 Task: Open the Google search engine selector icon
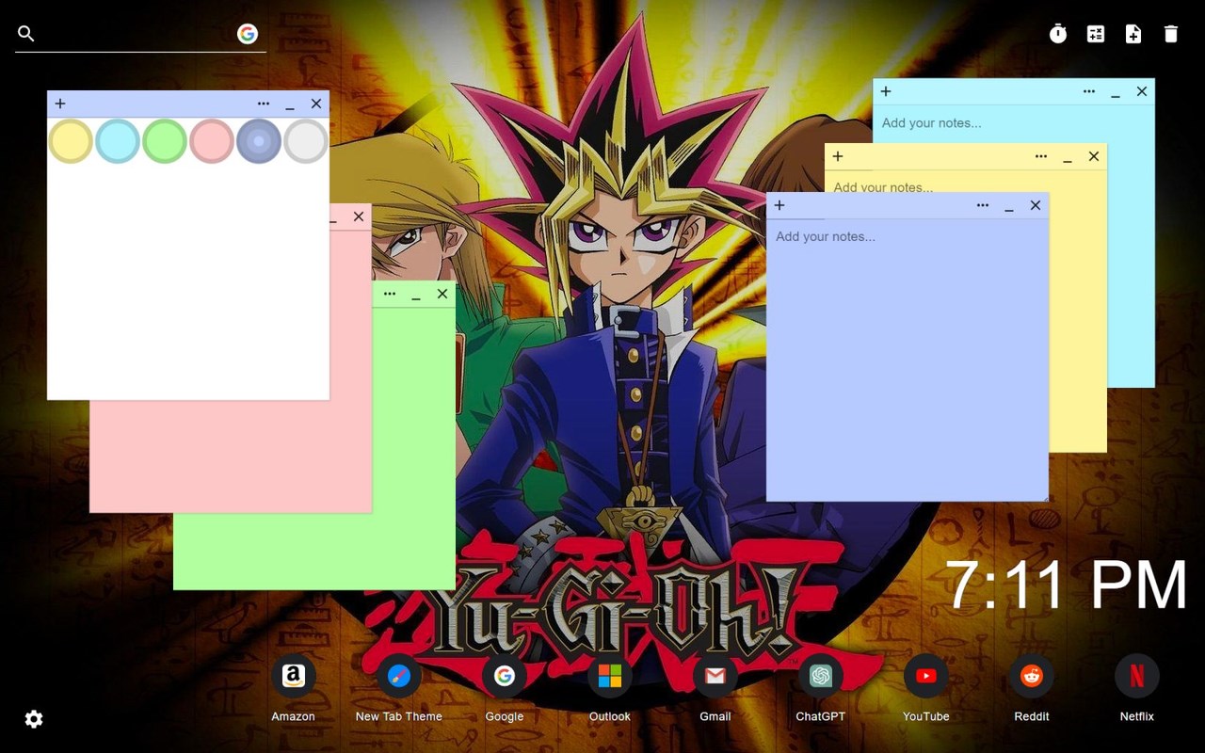(248, 34)
